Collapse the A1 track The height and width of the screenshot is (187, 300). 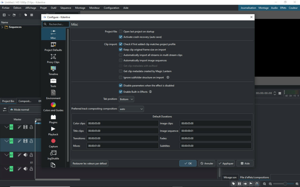(x=6, y=155)
